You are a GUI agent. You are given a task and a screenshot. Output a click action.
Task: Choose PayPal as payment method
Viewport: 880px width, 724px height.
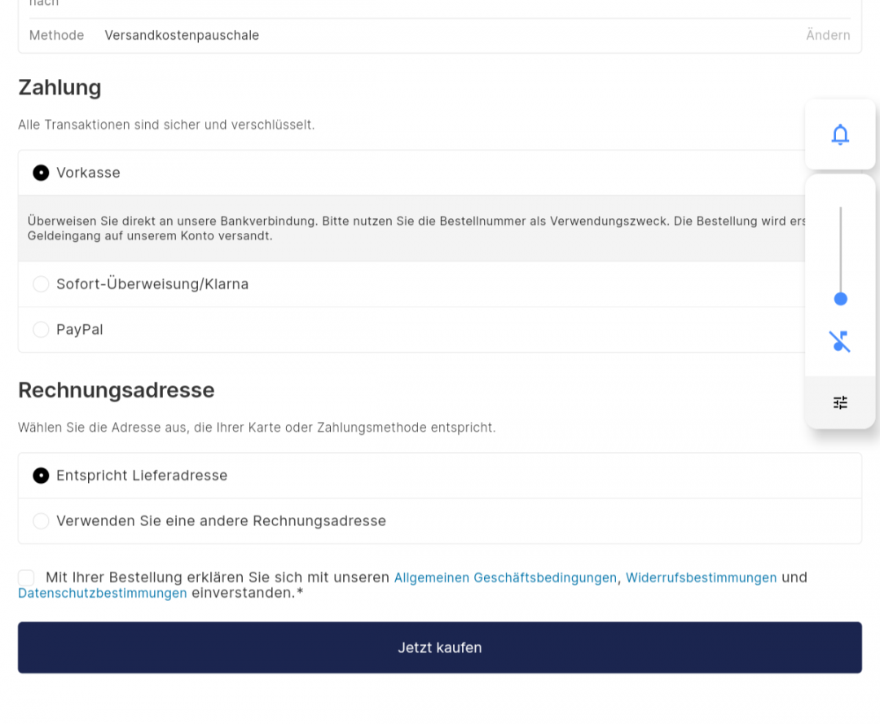tap(41, 329)
